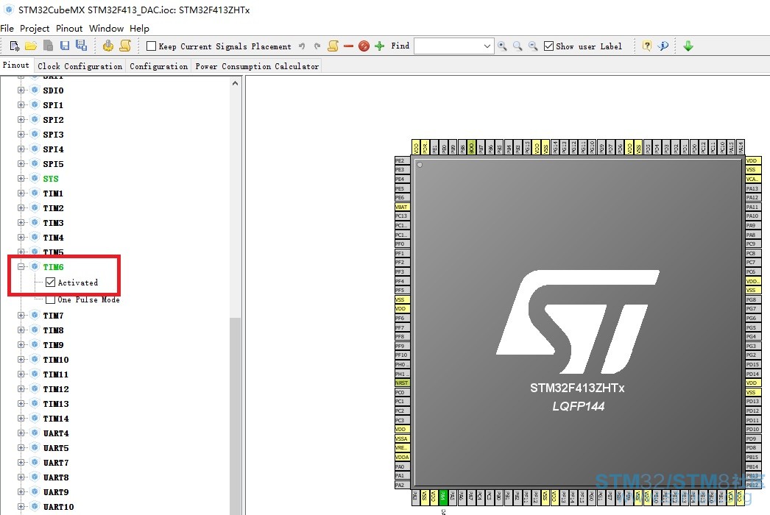Image resolution: width=770 pixels, height=515 pixels.
Task: Open the Power Consumption Calculator tab
Action: [x=257, y=66]
